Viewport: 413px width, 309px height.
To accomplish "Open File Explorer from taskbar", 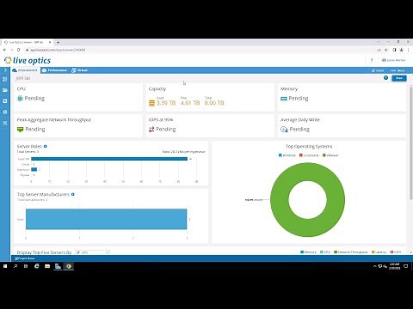I will pyautogui.click(x=47, y=266).
